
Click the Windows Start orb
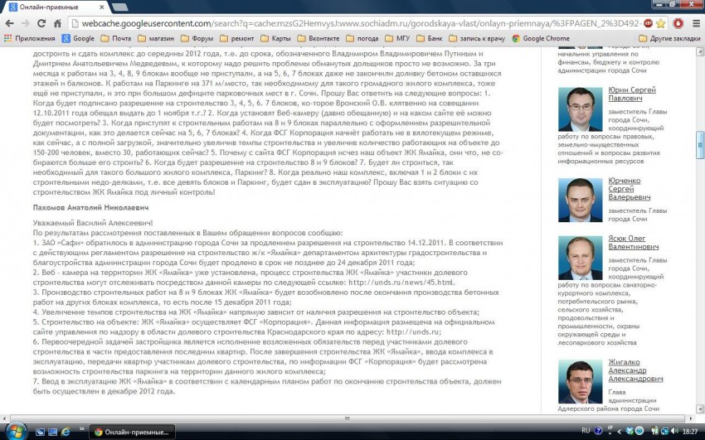pos(16,431)
